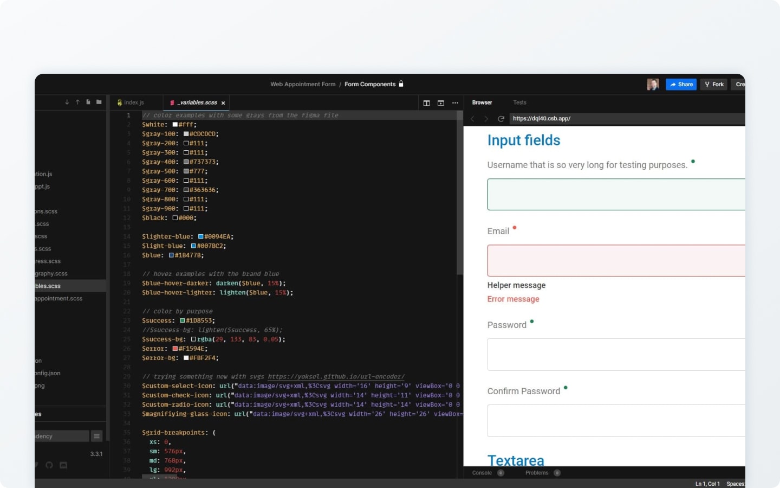780x488 pixels.
Task: Focus the Password input field
Action: [x=616, y=355]
